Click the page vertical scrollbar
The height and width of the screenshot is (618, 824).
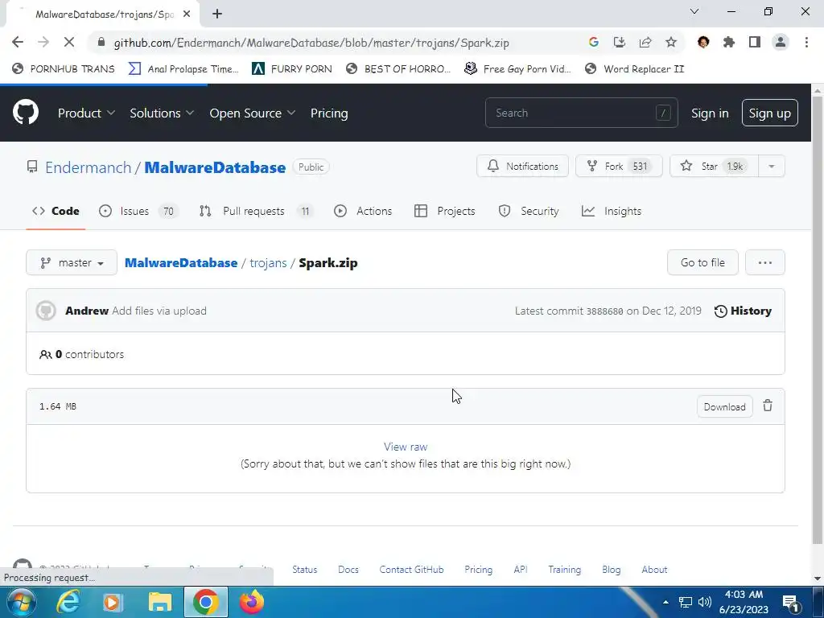tap(818, 320)
